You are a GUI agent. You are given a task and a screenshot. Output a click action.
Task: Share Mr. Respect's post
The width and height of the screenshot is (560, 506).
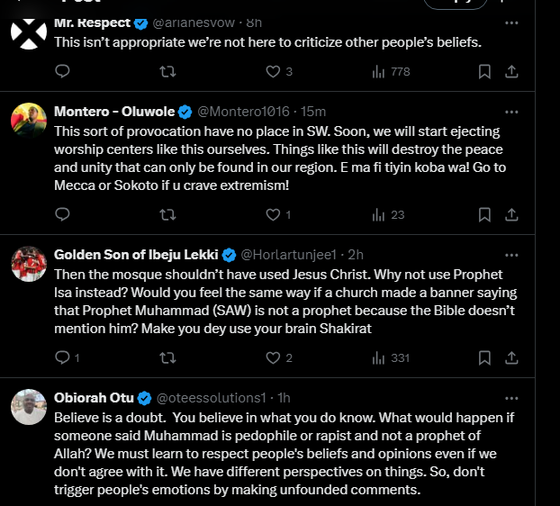(511, 71)
